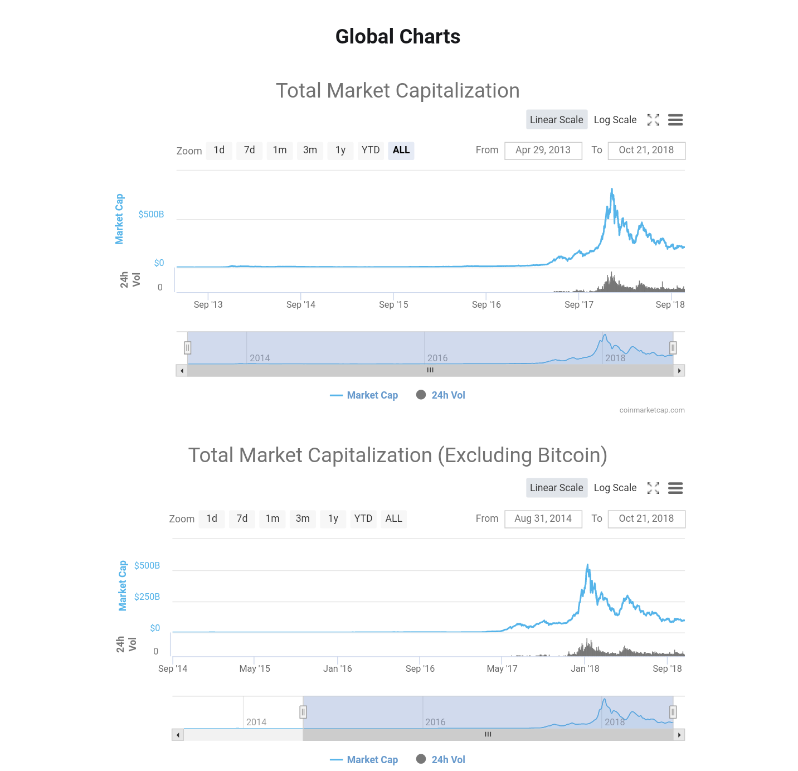Open fullscreen for Total Market Capitalization chart
The height and width of the screenshot is (771, 798).
point(653,120)
